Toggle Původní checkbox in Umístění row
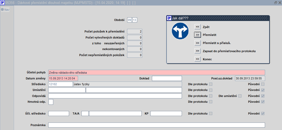The height and width of the screenshot is (130, 282). pyautogui.click(x=263, y=90)
